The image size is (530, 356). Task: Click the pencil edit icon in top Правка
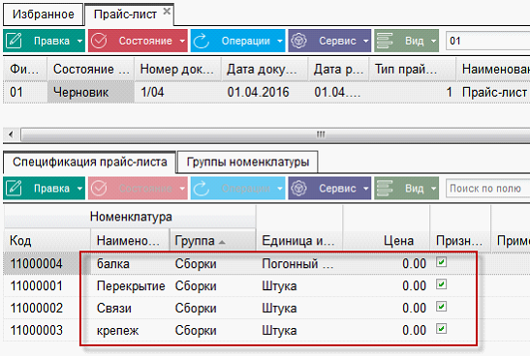(14, 41)
